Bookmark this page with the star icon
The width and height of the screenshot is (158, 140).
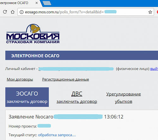tap(150, 12)
